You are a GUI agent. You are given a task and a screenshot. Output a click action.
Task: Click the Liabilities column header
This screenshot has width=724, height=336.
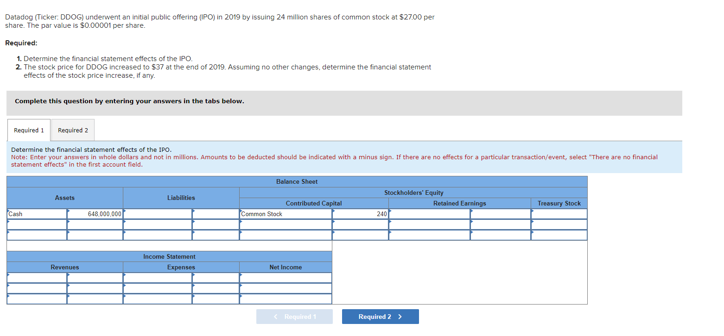pyautogui.click(x=181, y=198)
